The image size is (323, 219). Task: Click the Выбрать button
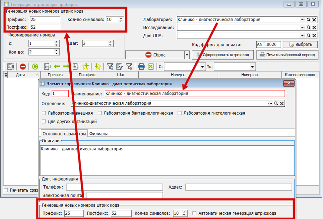[x=300, y=45]
